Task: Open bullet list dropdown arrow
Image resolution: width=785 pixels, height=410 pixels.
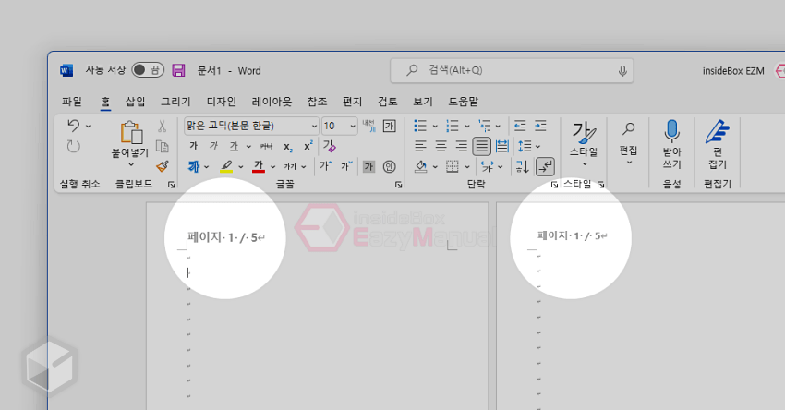Action: tap(435, 126)
